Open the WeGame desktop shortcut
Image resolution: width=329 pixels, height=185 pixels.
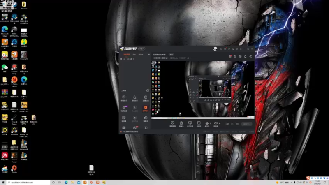pyautogui.click(x=14, y=131)
